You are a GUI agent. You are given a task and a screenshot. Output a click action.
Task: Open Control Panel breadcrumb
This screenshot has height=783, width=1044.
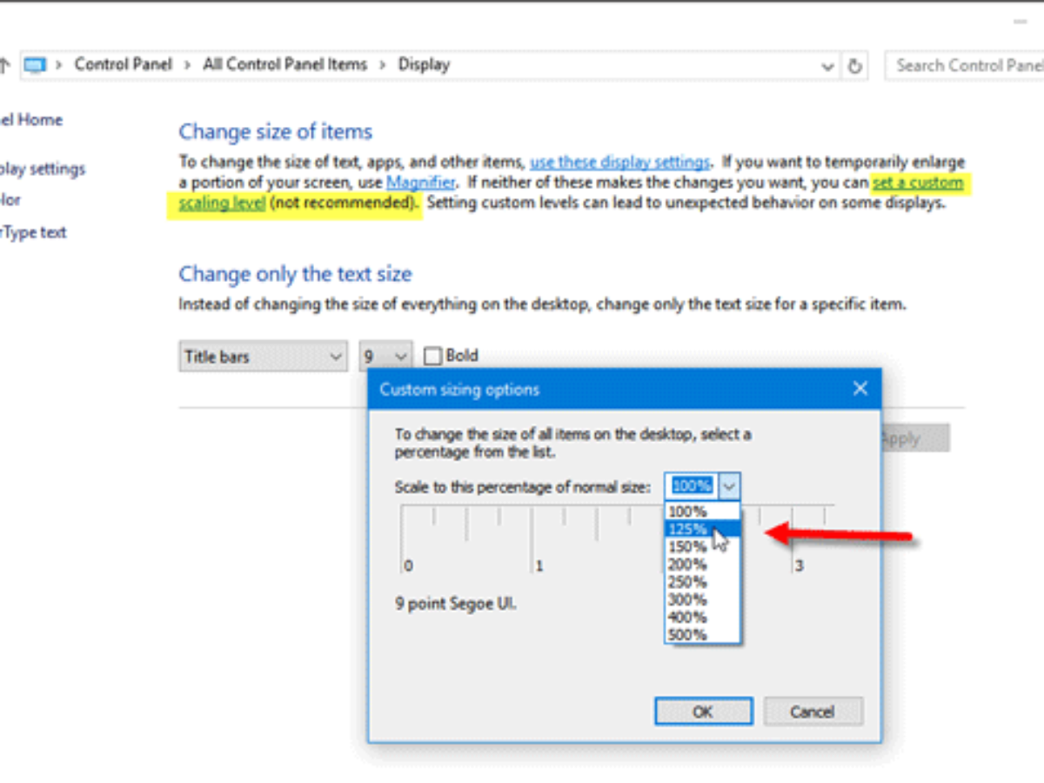(124, 64)
